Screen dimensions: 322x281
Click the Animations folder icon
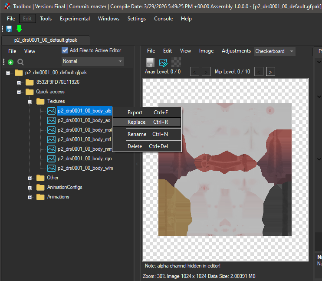pos(40,197)
